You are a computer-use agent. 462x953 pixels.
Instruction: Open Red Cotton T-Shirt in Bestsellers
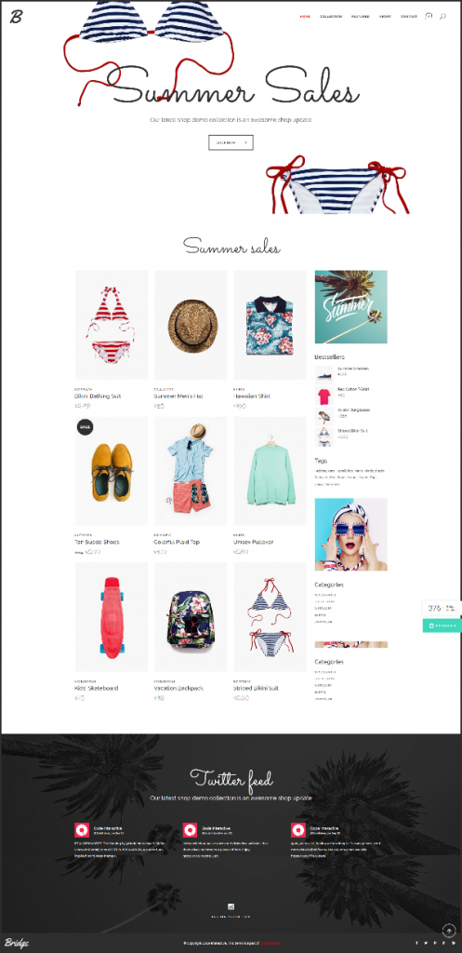353,389
